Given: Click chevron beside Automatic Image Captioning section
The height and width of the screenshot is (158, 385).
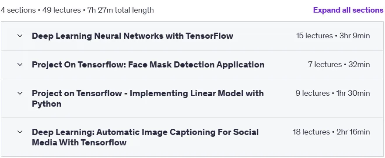Looking at the screenshot, I should point(20,132).
